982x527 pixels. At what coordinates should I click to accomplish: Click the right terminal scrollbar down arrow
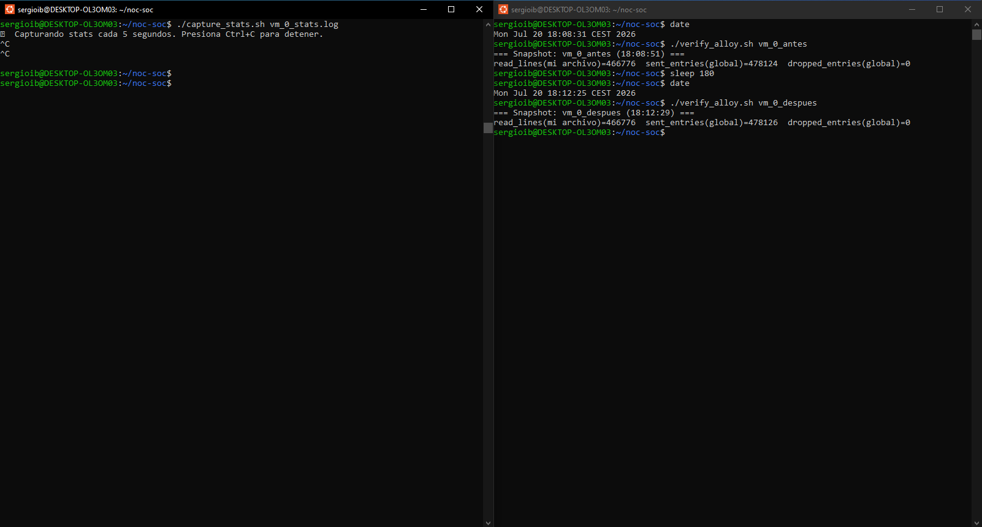tap(976, 523)
